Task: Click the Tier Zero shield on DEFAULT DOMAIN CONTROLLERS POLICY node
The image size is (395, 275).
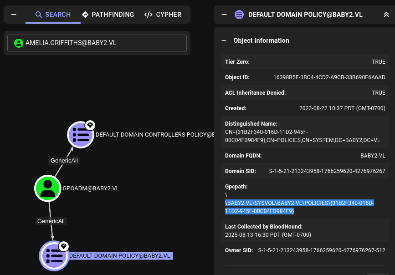Action: [90, 125]
